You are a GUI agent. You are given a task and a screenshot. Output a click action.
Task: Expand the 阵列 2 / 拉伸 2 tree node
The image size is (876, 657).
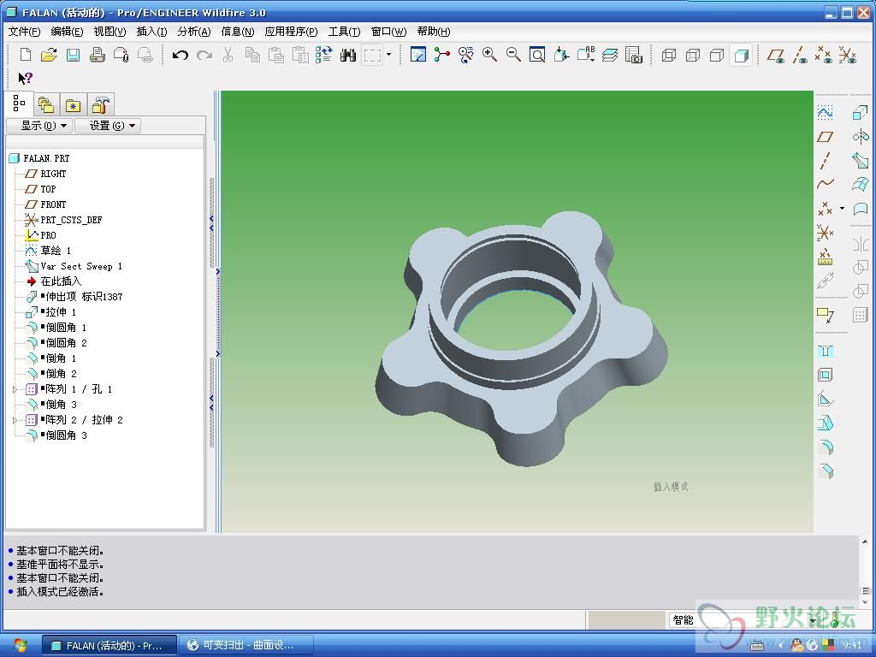click(15, 420)
